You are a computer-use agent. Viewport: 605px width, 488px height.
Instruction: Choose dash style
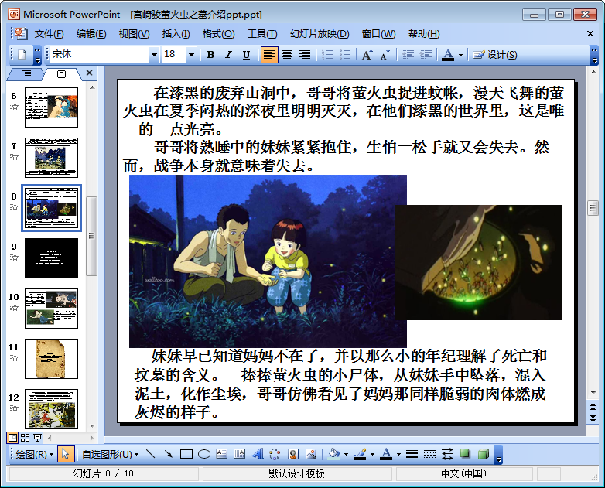[429, 454]
